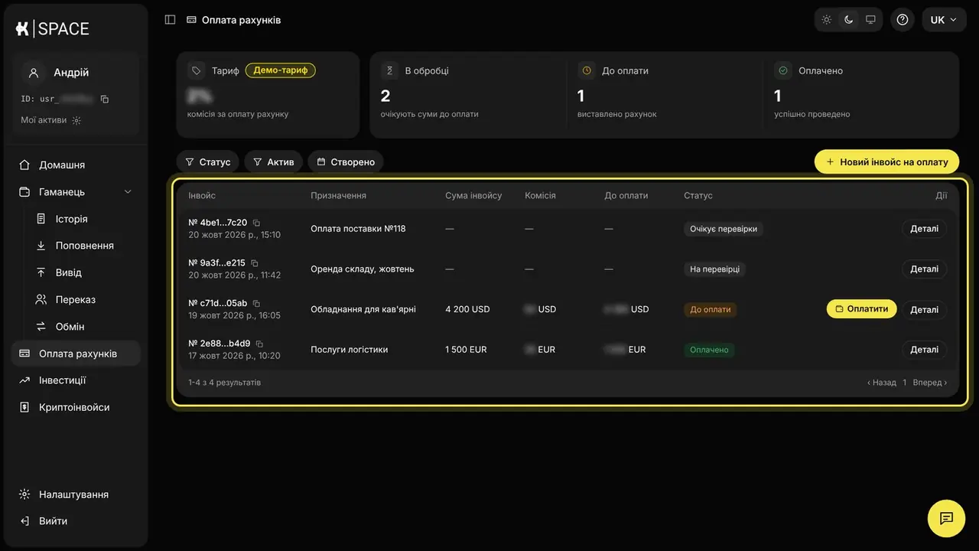Click Оплатити for Обладнання для кав'ярні

coord(861,309)
